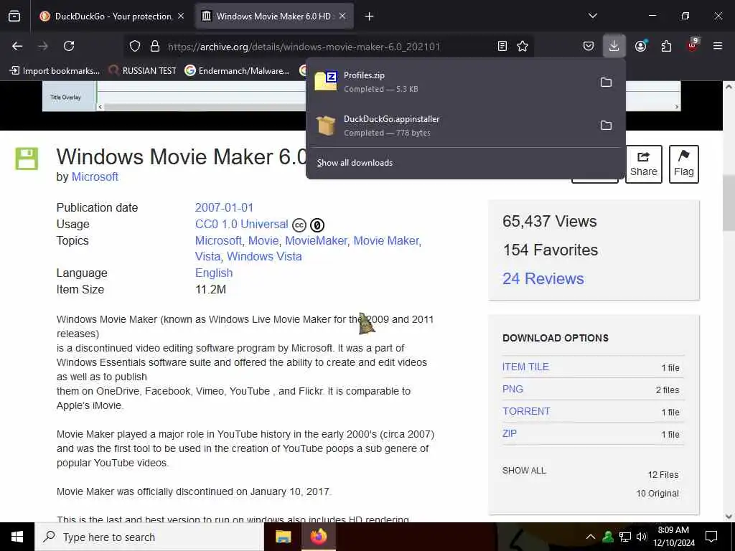Viewport: 735px width, 551px height.
Task: Close downloads panel via toolbar download button
Action: (614, 46)
